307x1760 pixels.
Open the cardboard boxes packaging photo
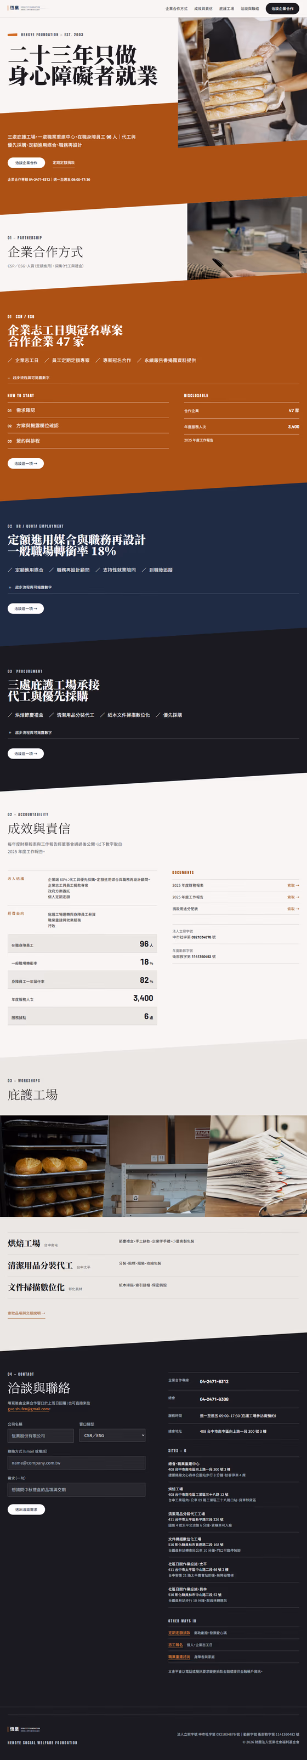tap(158, 1166)
